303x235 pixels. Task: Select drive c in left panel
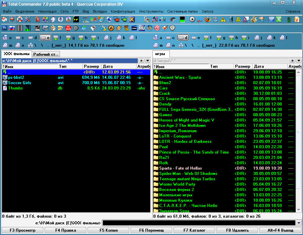click(x=20, y=38)
